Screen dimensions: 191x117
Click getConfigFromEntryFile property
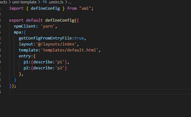coord(45,38)
